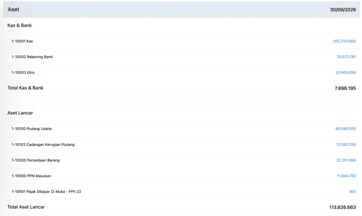The width and height of the screenshot is (362, 216).
Task: Open Persediaan Barang amount 22.201.995
Action: pos(346,160)
